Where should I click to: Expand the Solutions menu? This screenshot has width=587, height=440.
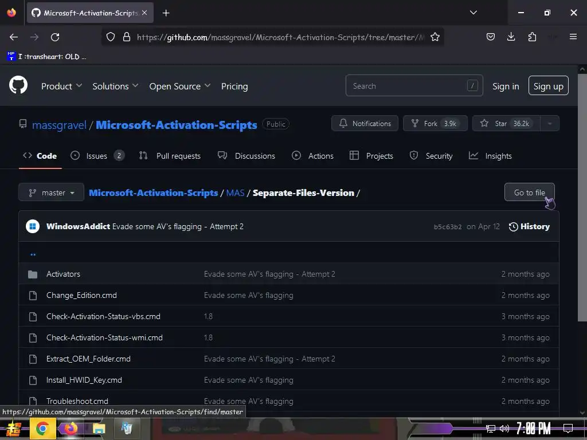point(115,87)
